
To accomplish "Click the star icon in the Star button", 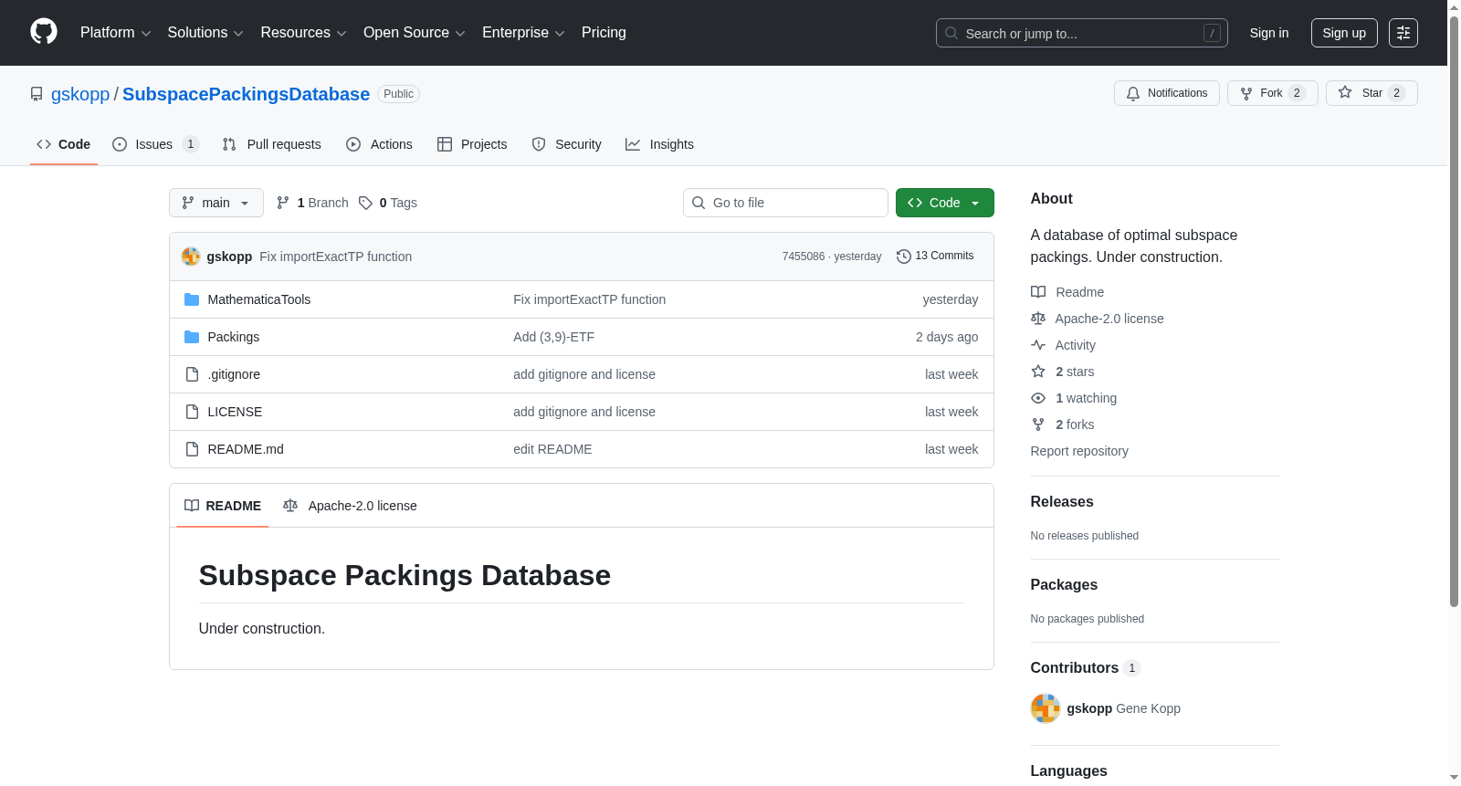I will coord(1345,92).
